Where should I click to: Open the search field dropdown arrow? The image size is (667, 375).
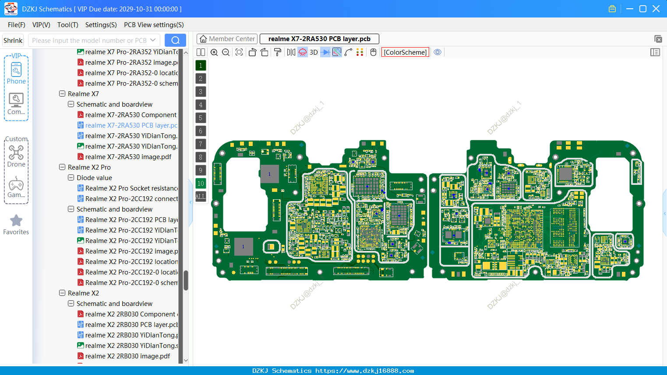click(153, 40)
